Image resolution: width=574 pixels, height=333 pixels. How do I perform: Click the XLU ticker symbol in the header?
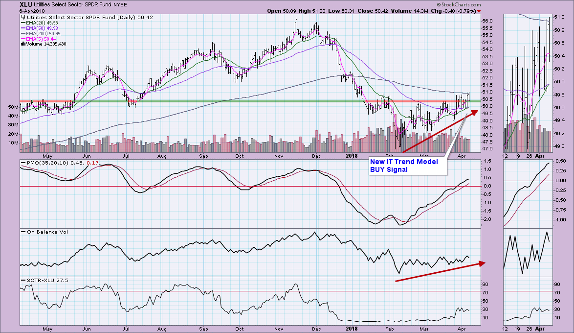tap(25, 5)
